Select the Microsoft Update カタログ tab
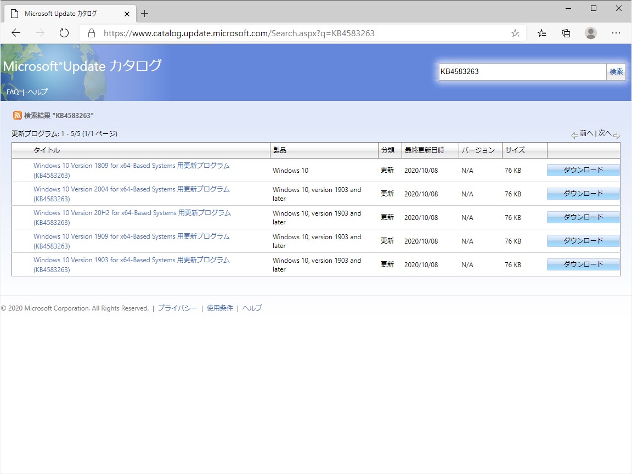632x474 pixels. point(69,14)
